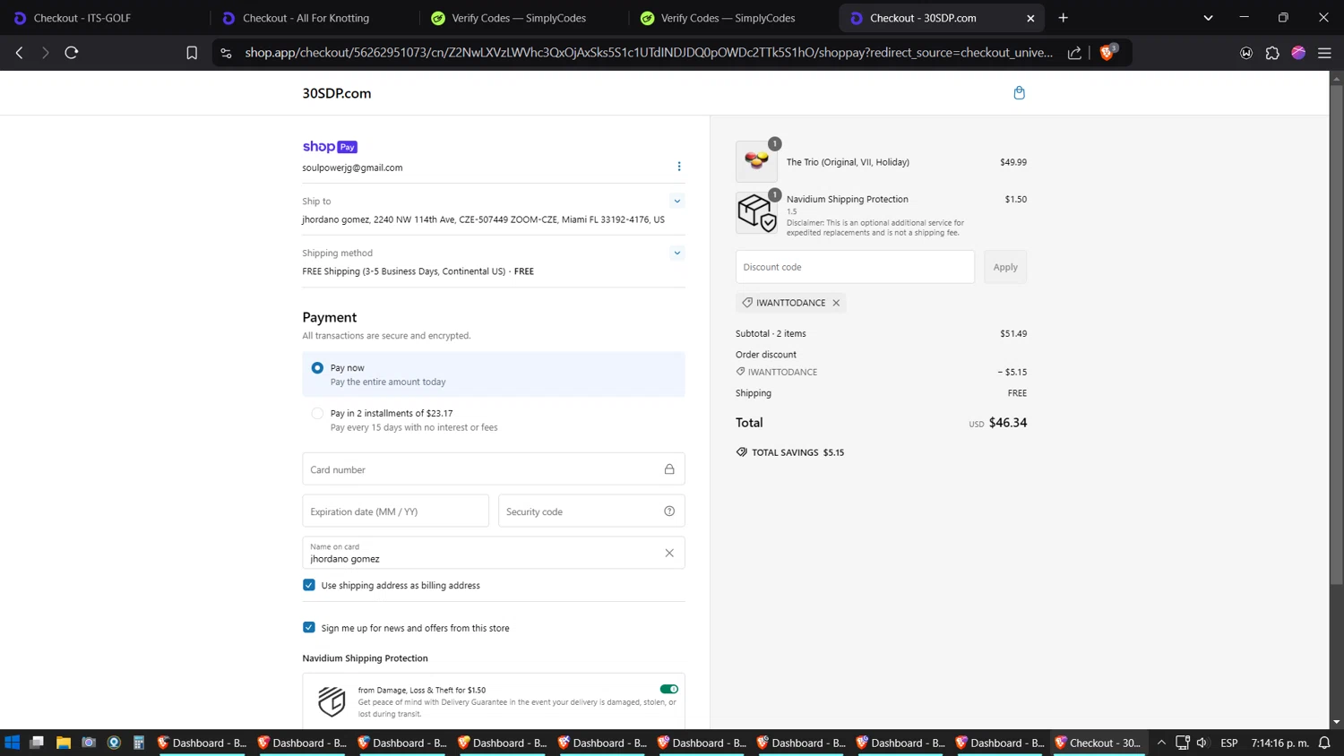This screenshot has width=1344, height=756.
Task: Focus the Discount code field
Action: [855, 267]
